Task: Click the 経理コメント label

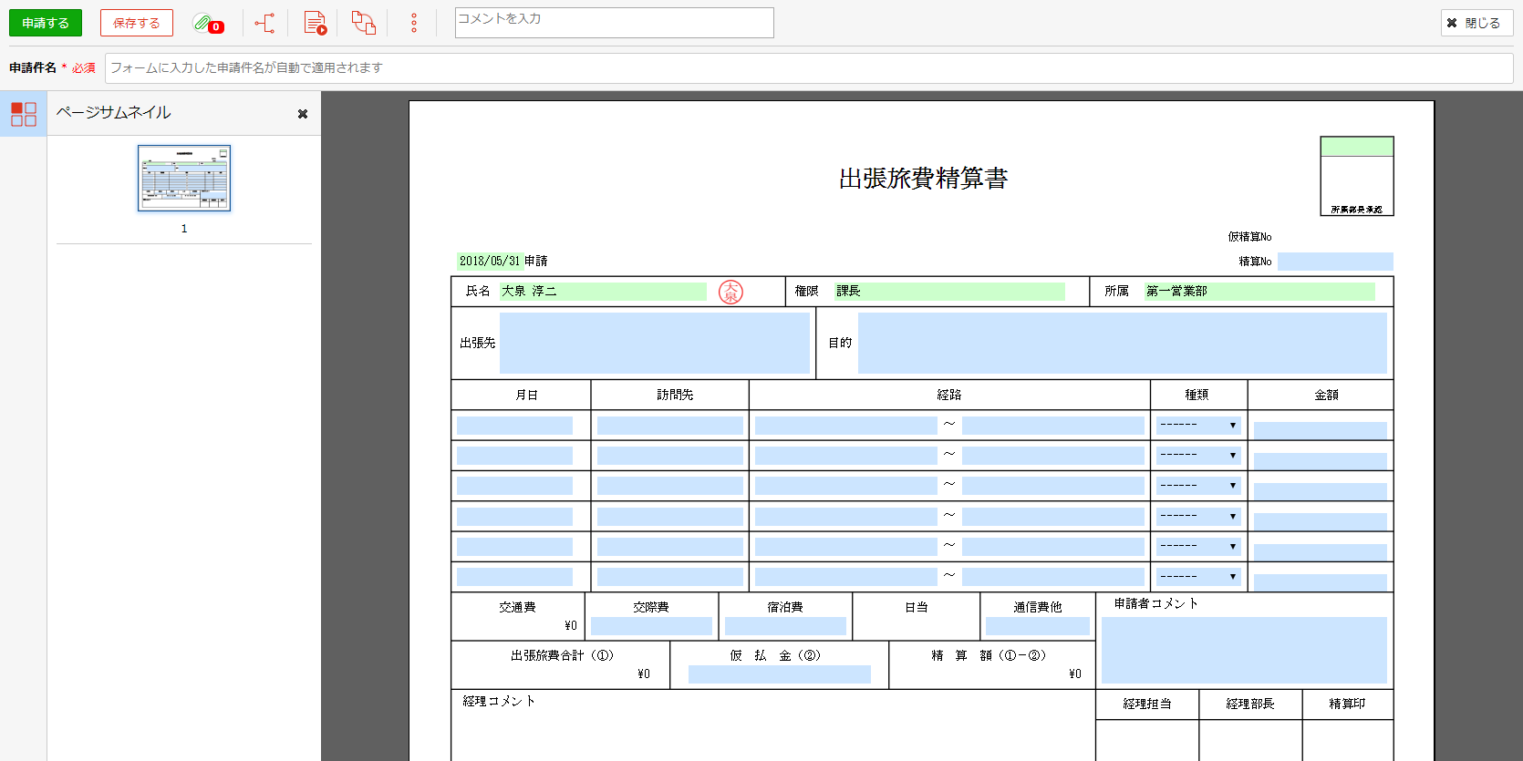Action: click(499, 701)
